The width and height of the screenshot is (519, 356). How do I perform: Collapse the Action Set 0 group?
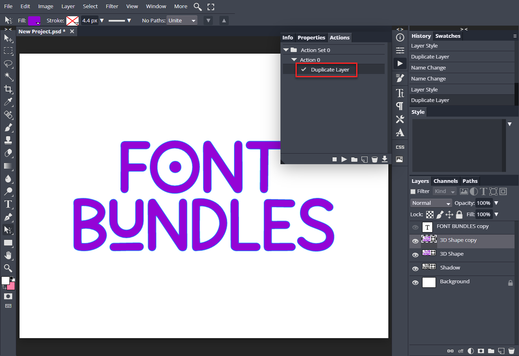(x=286, y=50)
